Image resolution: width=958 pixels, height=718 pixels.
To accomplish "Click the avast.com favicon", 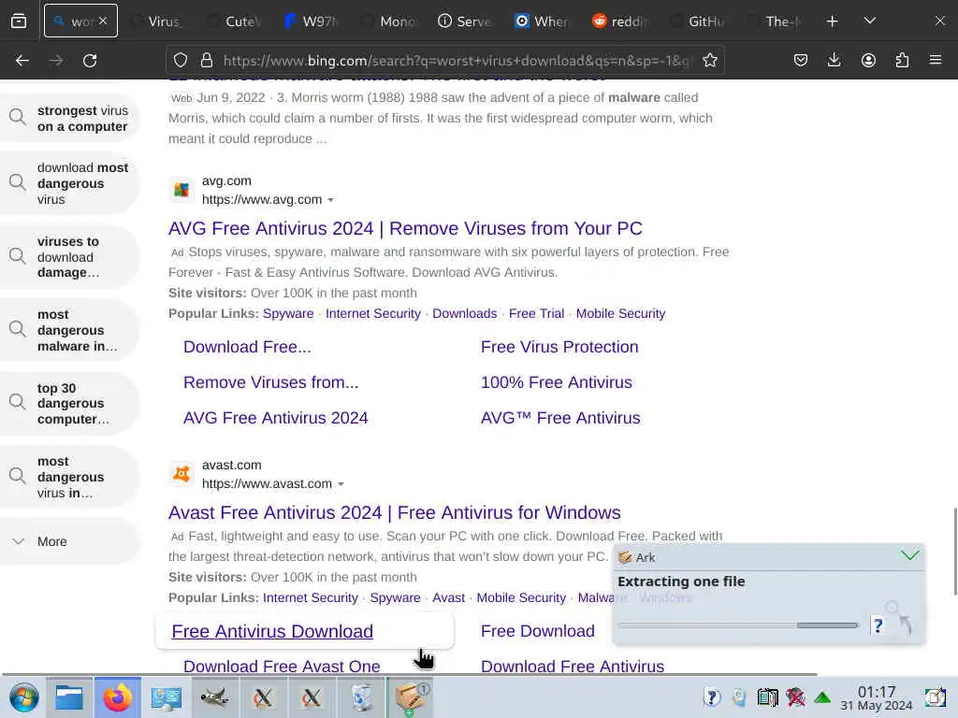I will point(181,474).
